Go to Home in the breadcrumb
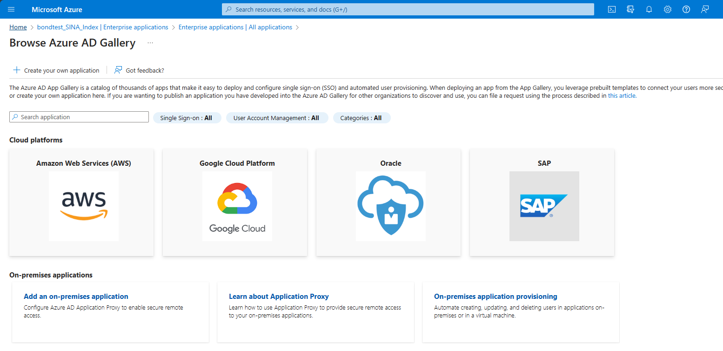Image resolution: width=723 pixels, height=351 pixels. click(x=18, y=27)
